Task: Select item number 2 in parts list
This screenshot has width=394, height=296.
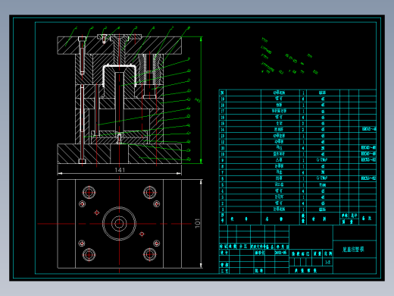Action: 223,203
